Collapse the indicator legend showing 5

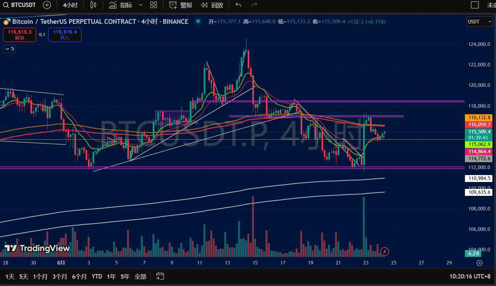coord(9,49)
